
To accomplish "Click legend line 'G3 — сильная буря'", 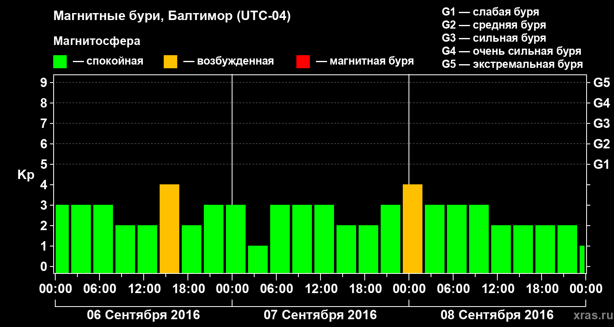I will (494, 38).
